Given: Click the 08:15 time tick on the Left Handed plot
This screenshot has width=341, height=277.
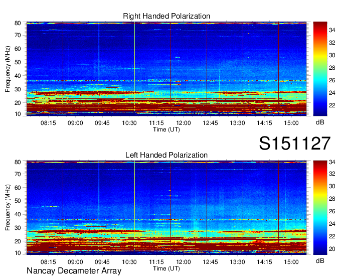Looking at the screenshot, I should pos(48,262).
